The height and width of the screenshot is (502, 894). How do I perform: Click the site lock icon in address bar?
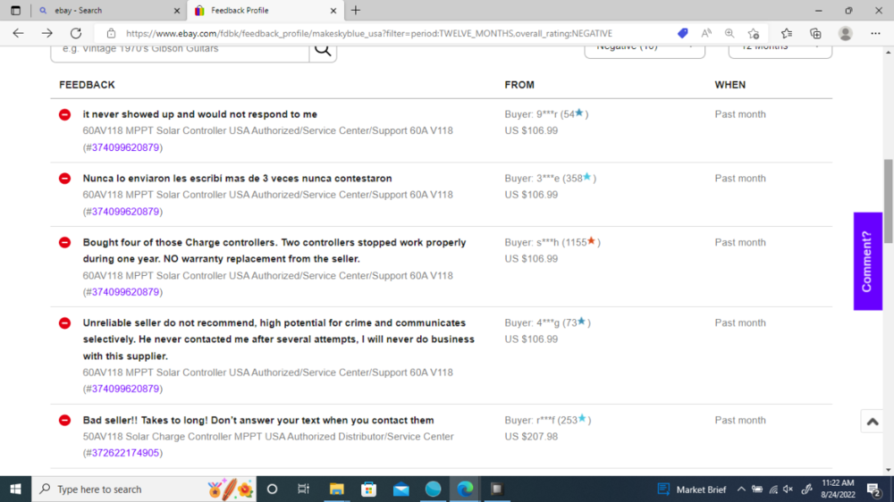111,34
